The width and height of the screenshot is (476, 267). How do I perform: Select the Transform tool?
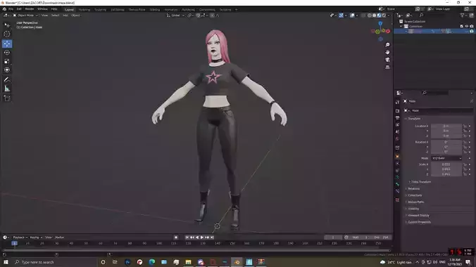[7, 70]
